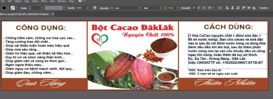This screenshot has width=273, height=99.
Task: Click the black fill color swatch
Action: (x=4, y=8)
